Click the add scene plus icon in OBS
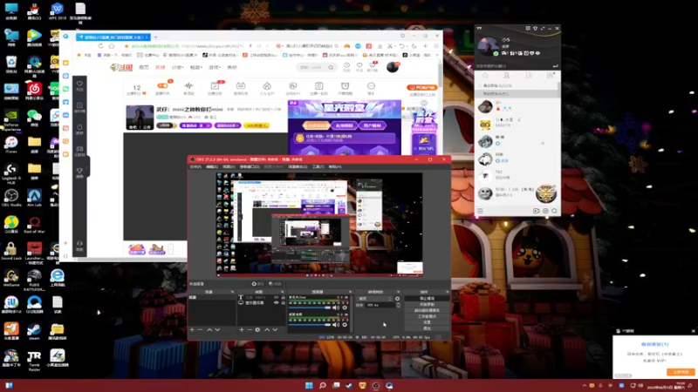The height and width of the screenshot is (392, 698). [192, 330]
